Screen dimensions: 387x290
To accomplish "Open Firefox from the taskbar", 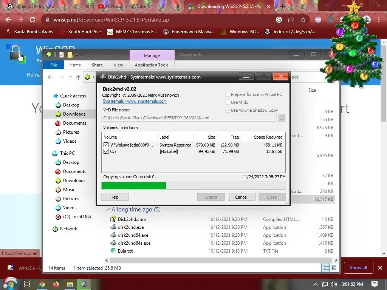I will (x=56, y=284).
